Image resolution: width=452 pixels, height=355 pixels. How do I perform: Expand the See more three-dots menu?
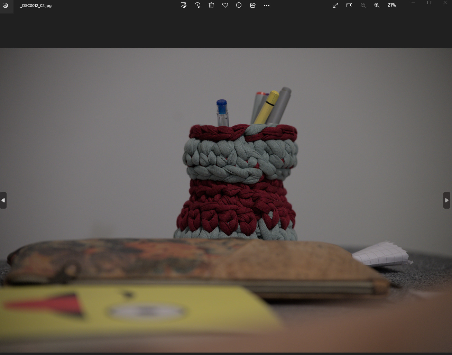(x=266, y=5)
